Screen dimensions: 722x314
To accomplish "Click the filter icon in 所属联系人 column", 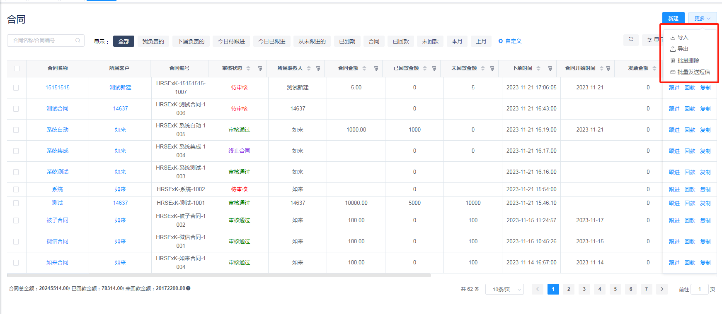I will (318, 68).
